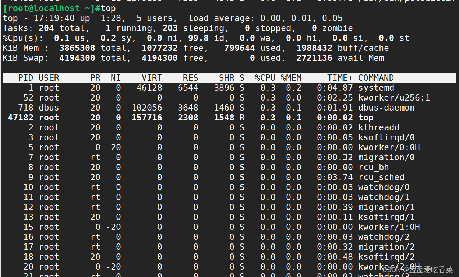Screen dimensions: 459x277
Task: Click TIME+ 0:04.87 in systemd row
Action: [x=335, y=88]
